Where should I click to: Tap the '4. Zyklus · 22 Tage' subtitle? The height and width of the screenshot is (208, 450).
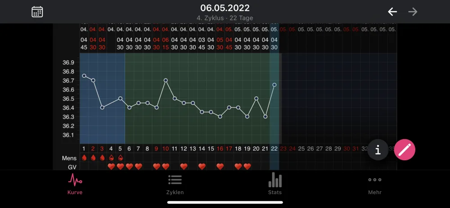tap(225, 18)
